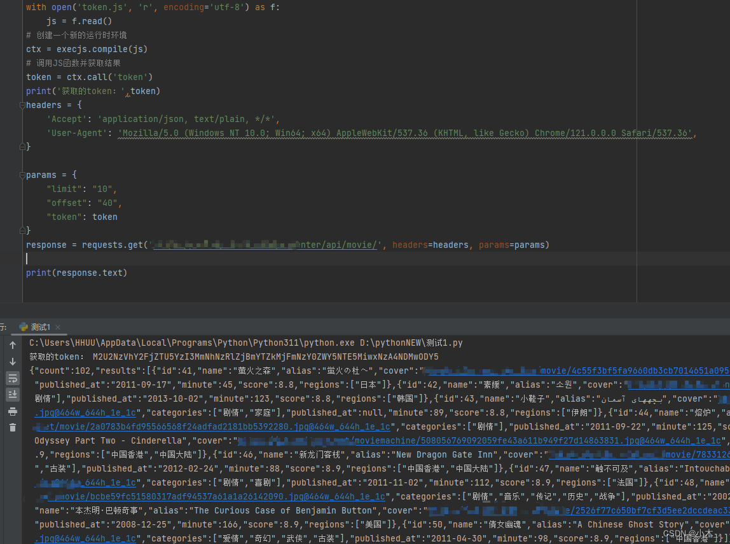Click headers=headers argument in requests.get
This screenshot has height=544, width=730.
pyautogui.click(x=430, y=245)
